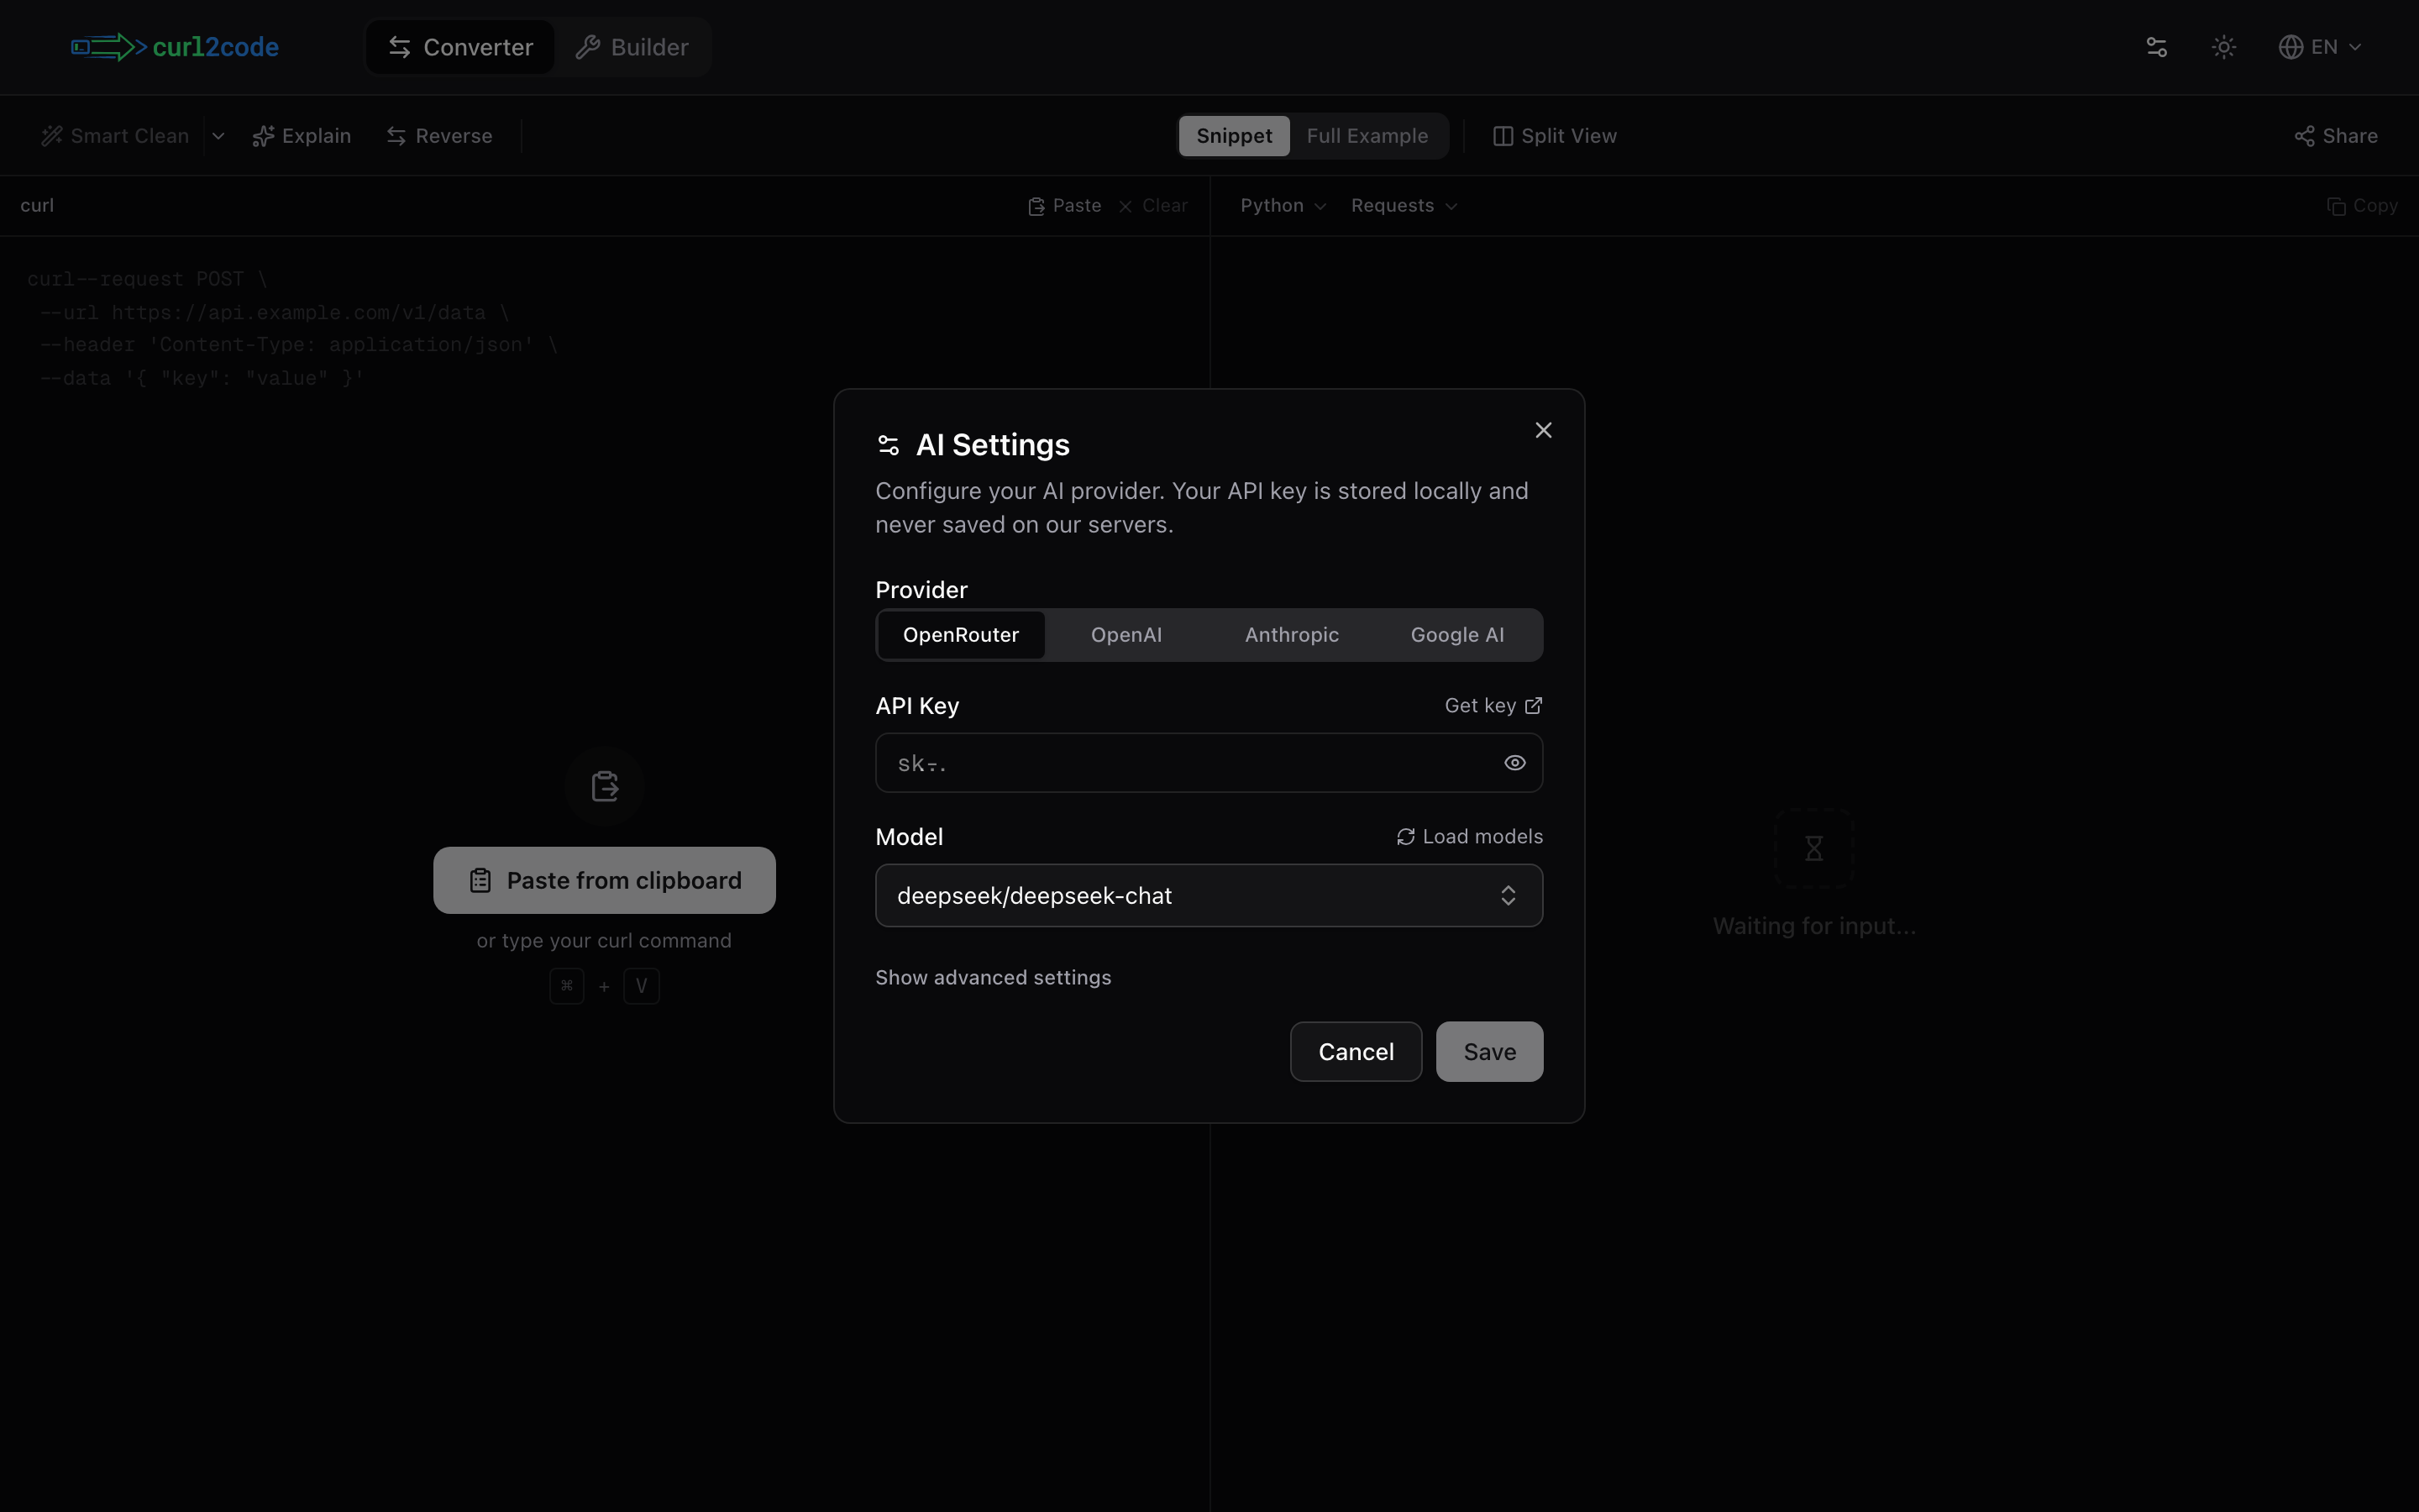This screenshot has width=2419, height=1512.
Task: Open AI settings sliders icon in header
Action: [2156, 47]
